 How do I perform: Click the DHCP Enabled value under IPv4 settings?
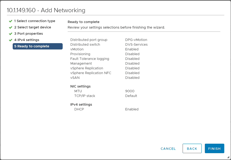click(x=132, y=109)
